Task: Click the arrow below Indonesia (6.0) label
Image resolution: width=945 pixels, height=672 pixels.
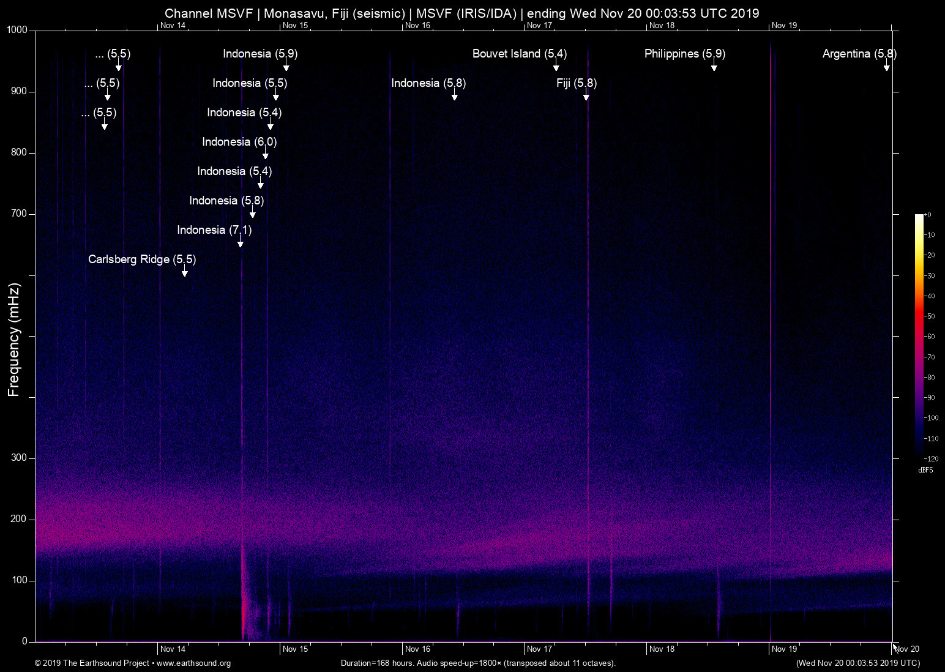Action: [266, 154]
